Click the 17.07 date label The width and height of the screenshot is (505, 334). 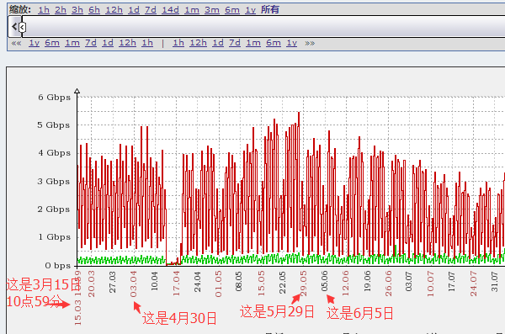coord(451,282)
